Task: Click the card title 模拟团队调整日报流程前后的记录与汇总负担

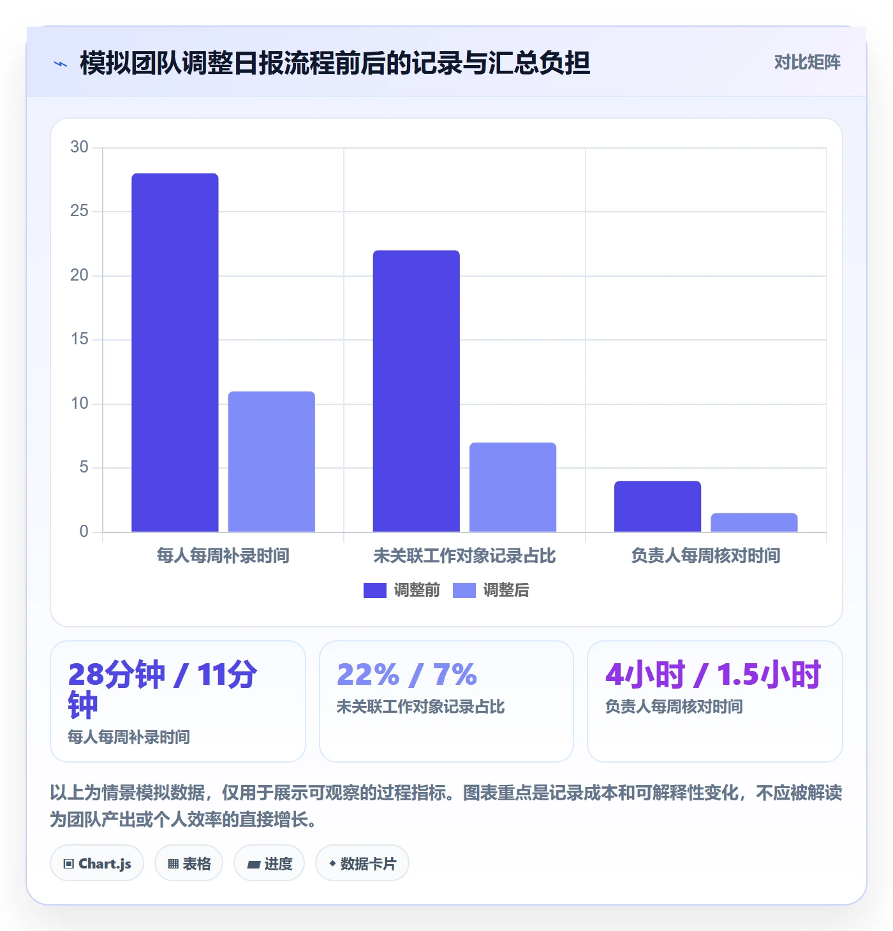Action: pos(335,63)
